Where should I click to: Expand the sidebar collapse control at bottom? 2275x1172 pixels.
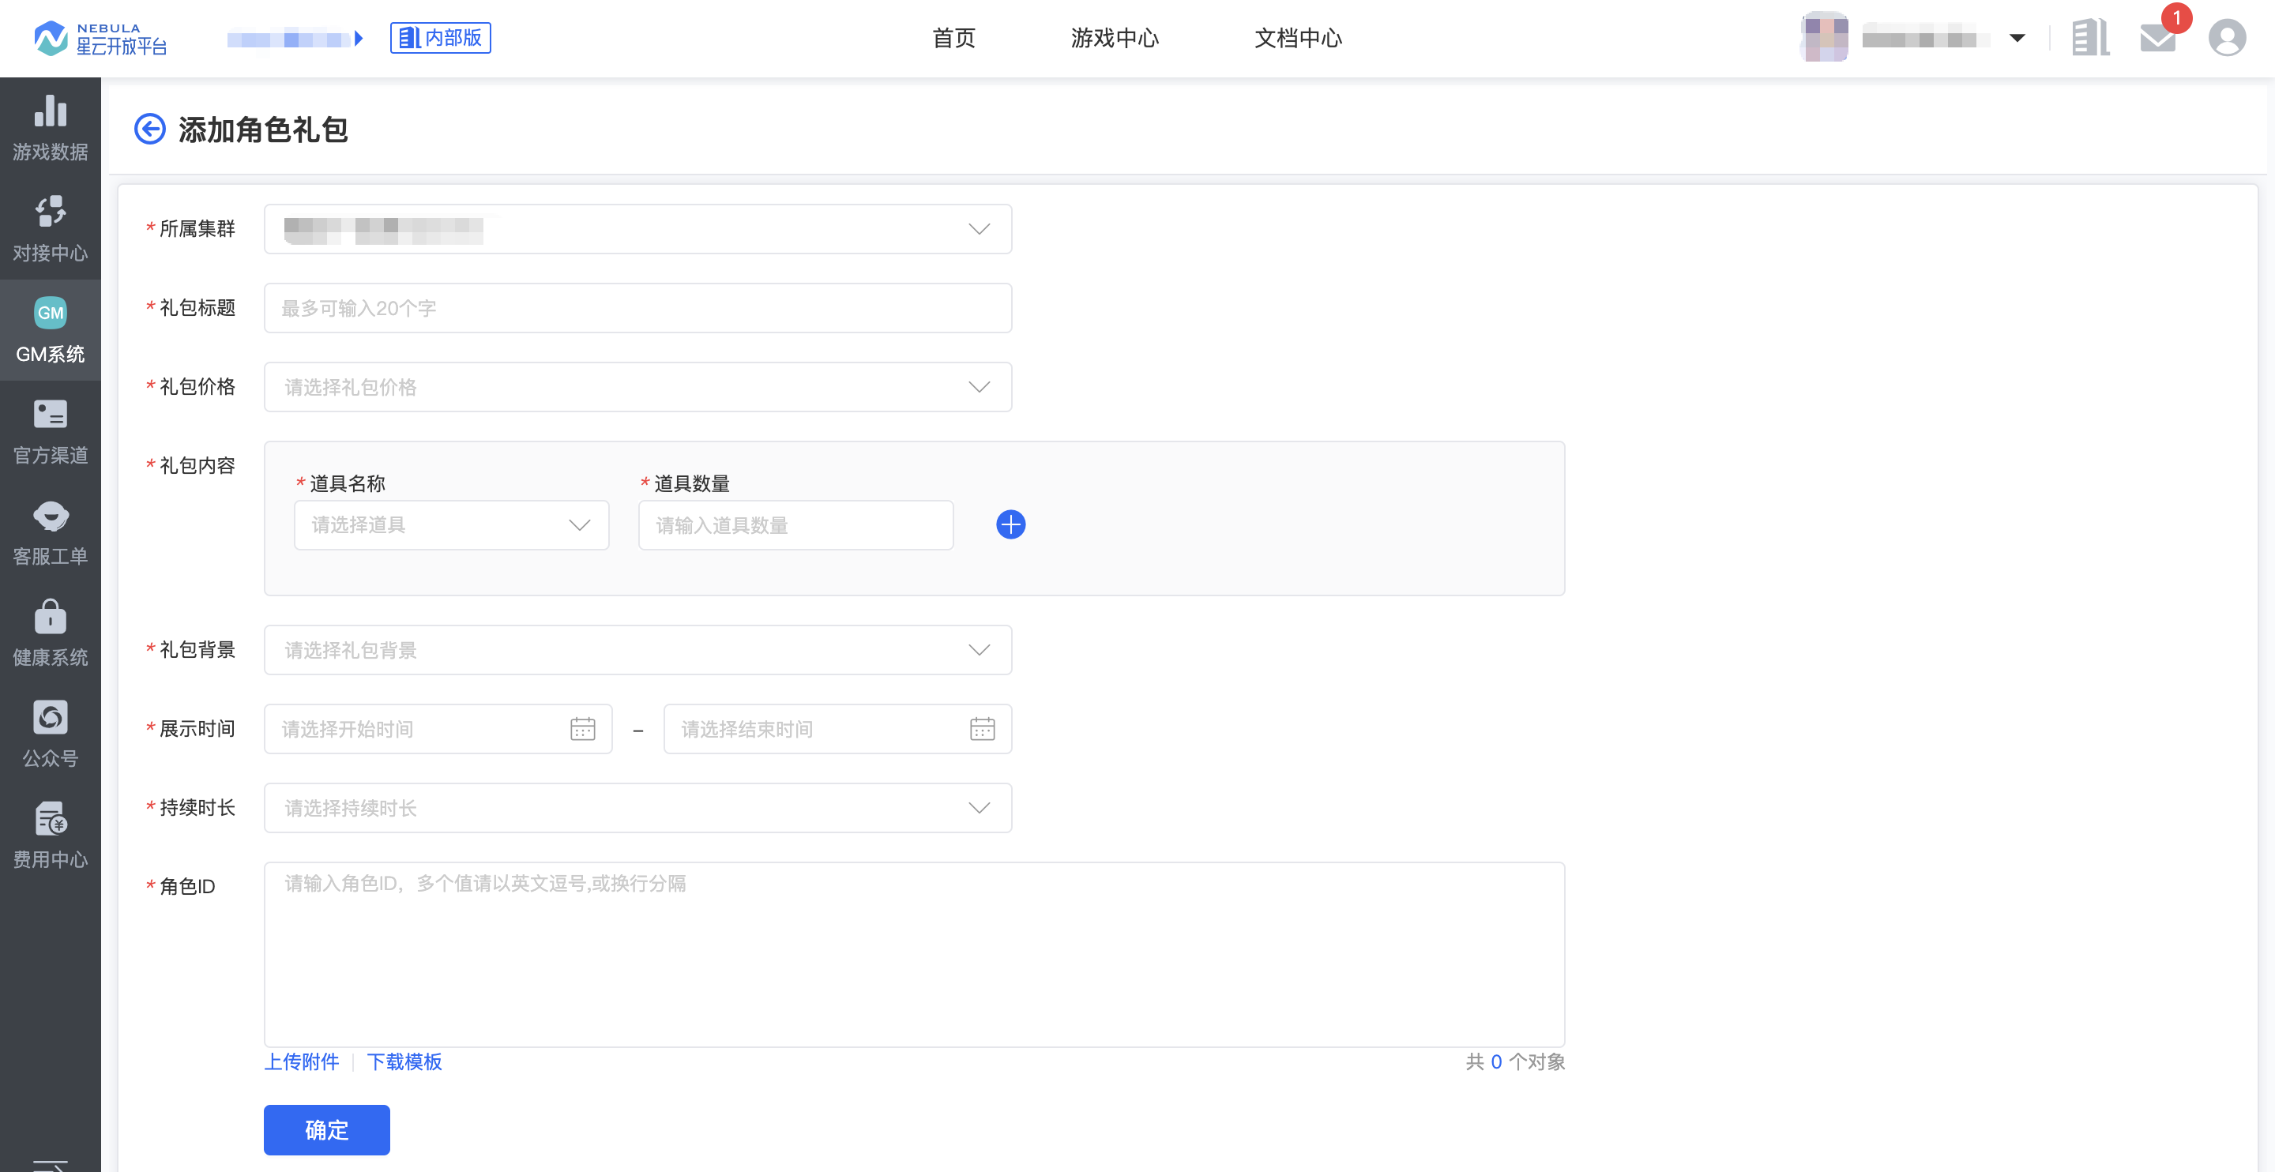(51, 1165)
